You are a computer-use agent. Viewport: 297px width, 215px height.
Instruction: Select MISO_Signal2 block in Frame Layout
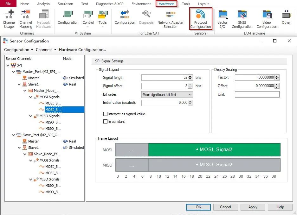click(x=214, y=165)
